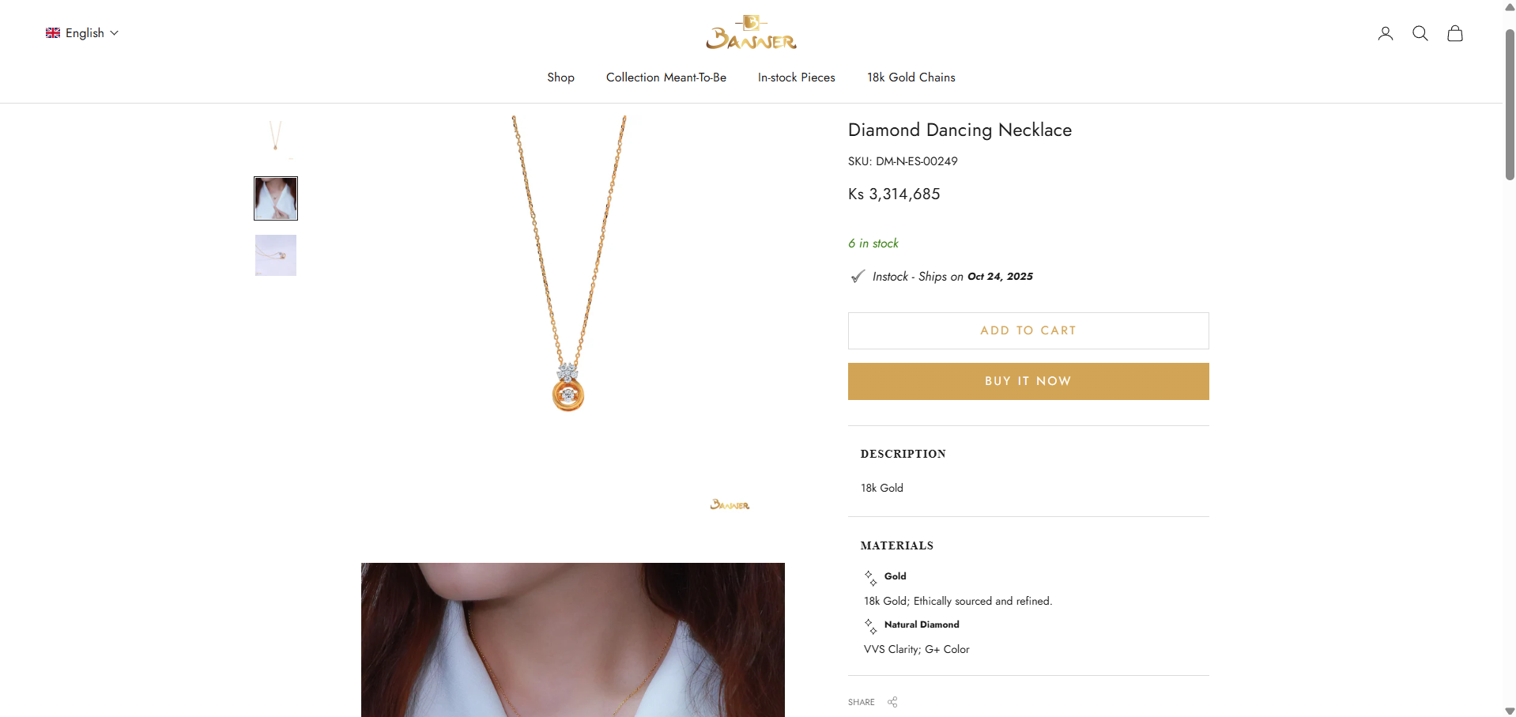1516x717 pixels.
Task: Open In-stock Pieces navigation link
Action: 796,77
